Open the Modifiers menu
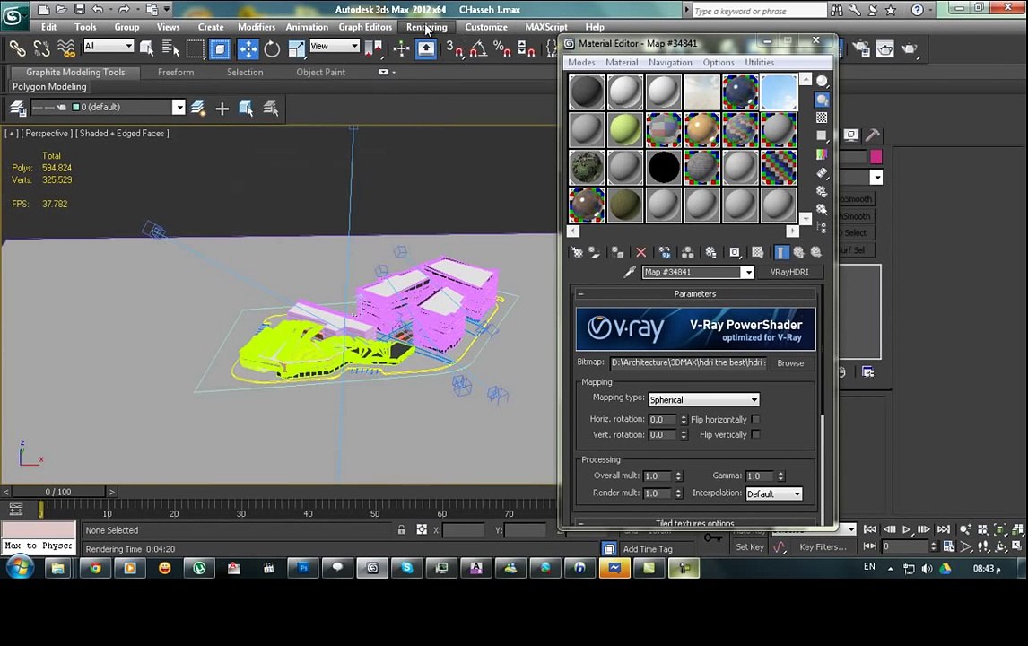This screenshot has width=1028, height=646. pos(257,27)
